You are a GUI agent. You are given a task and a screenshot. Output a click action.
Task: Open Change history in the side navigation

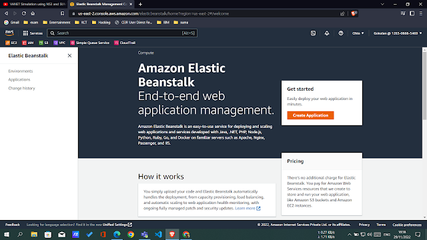[x=21, y=89]
